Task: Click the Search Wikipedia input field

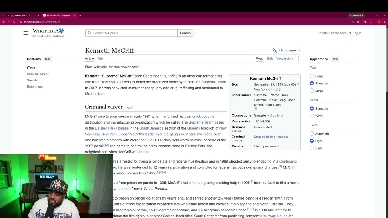Action: [x=132, y=33]
